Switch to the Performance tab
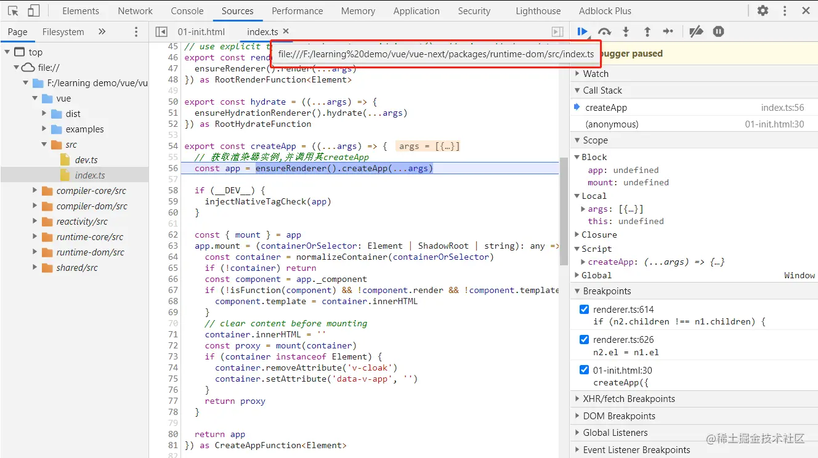This screenshot has height=458, width=818. pyautogui.click(x=298, y=11)
